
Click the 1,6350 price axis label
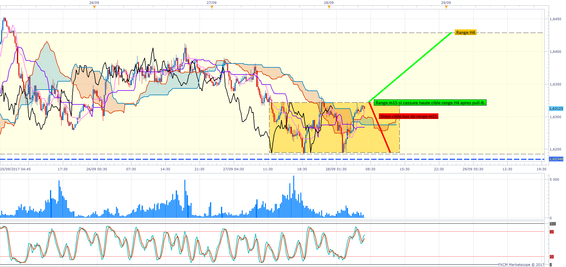point(555,84)
